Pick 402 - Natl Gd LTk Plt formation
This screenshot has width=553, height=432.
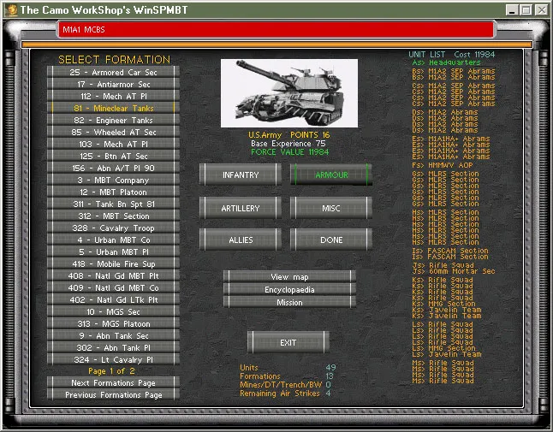coord(114,300)
